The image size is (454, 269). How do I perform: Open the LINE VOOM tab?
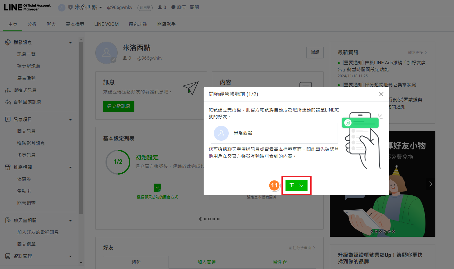(x=106, y=24)
